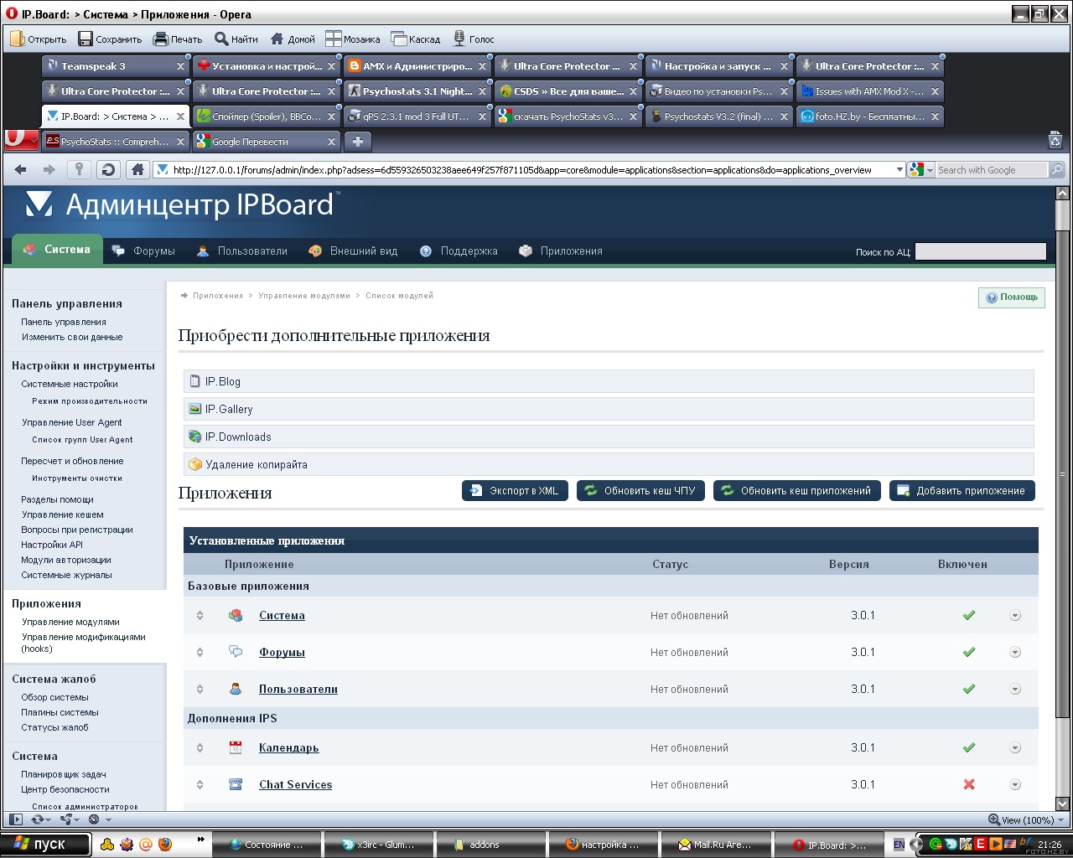Open the Chat Services link
Image resolution: width=1073 pixels, height=858 pixels.
[x=295, y=784]
